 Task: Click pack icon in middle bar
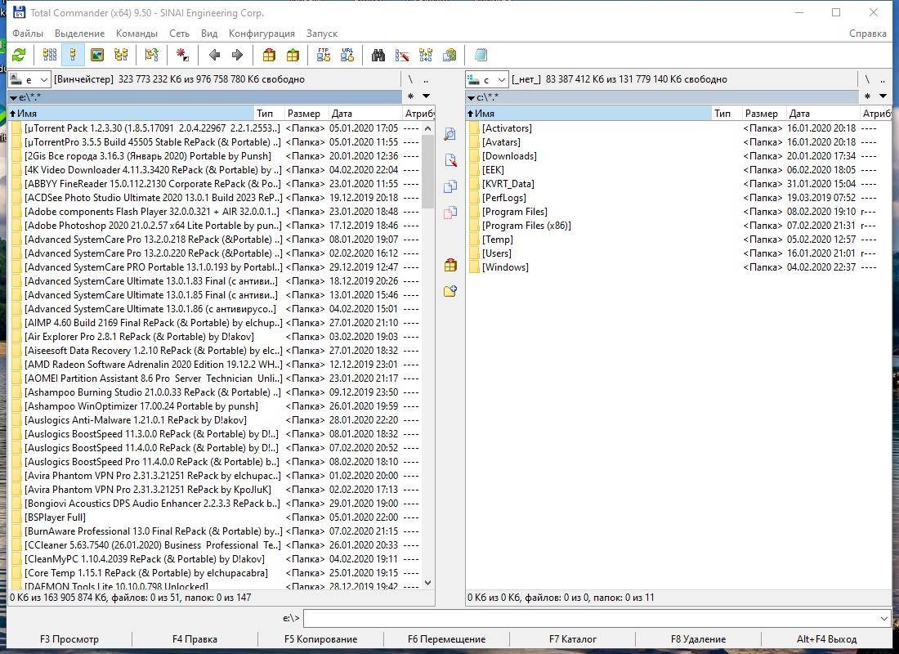pos(450,265)
